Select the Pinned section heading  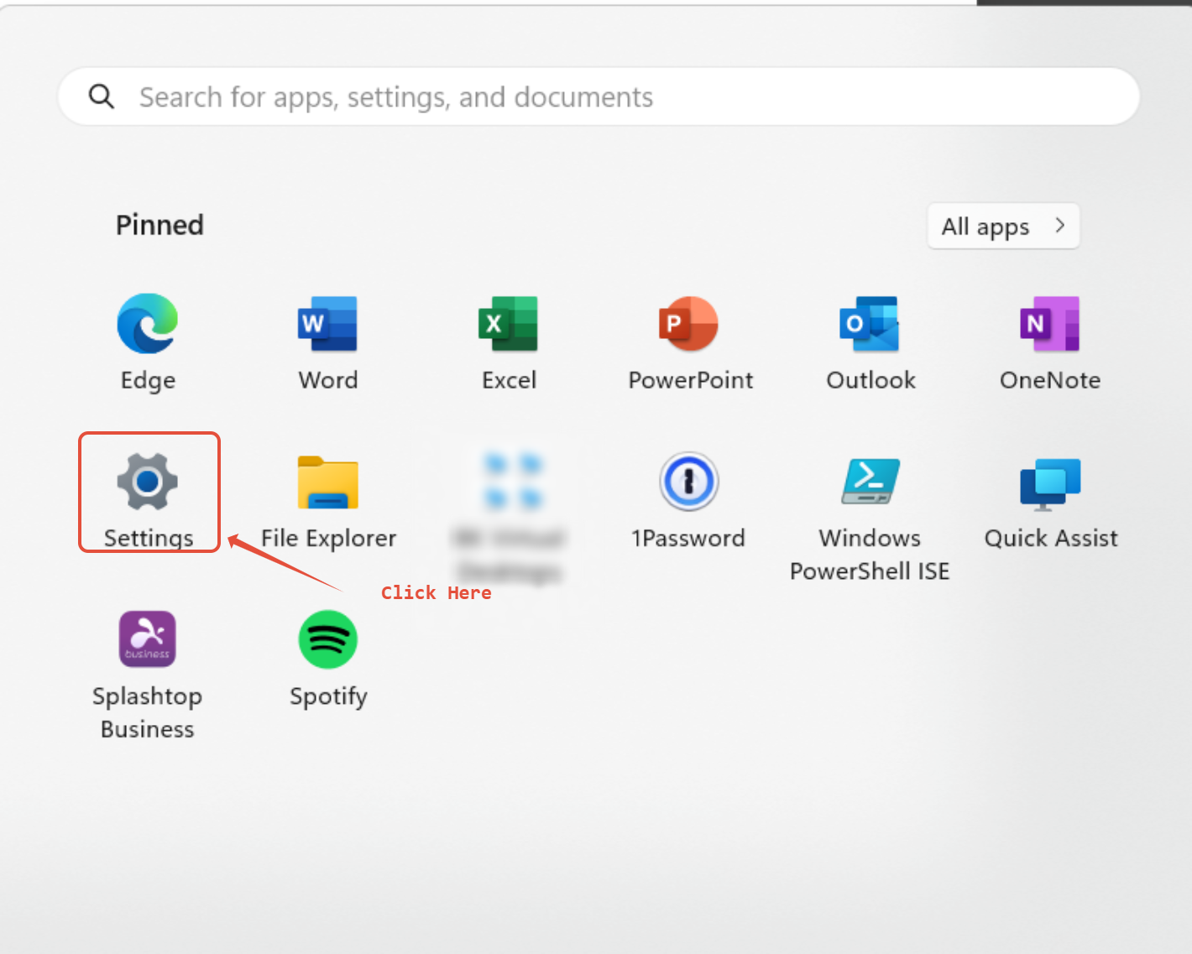click(159, 225)
